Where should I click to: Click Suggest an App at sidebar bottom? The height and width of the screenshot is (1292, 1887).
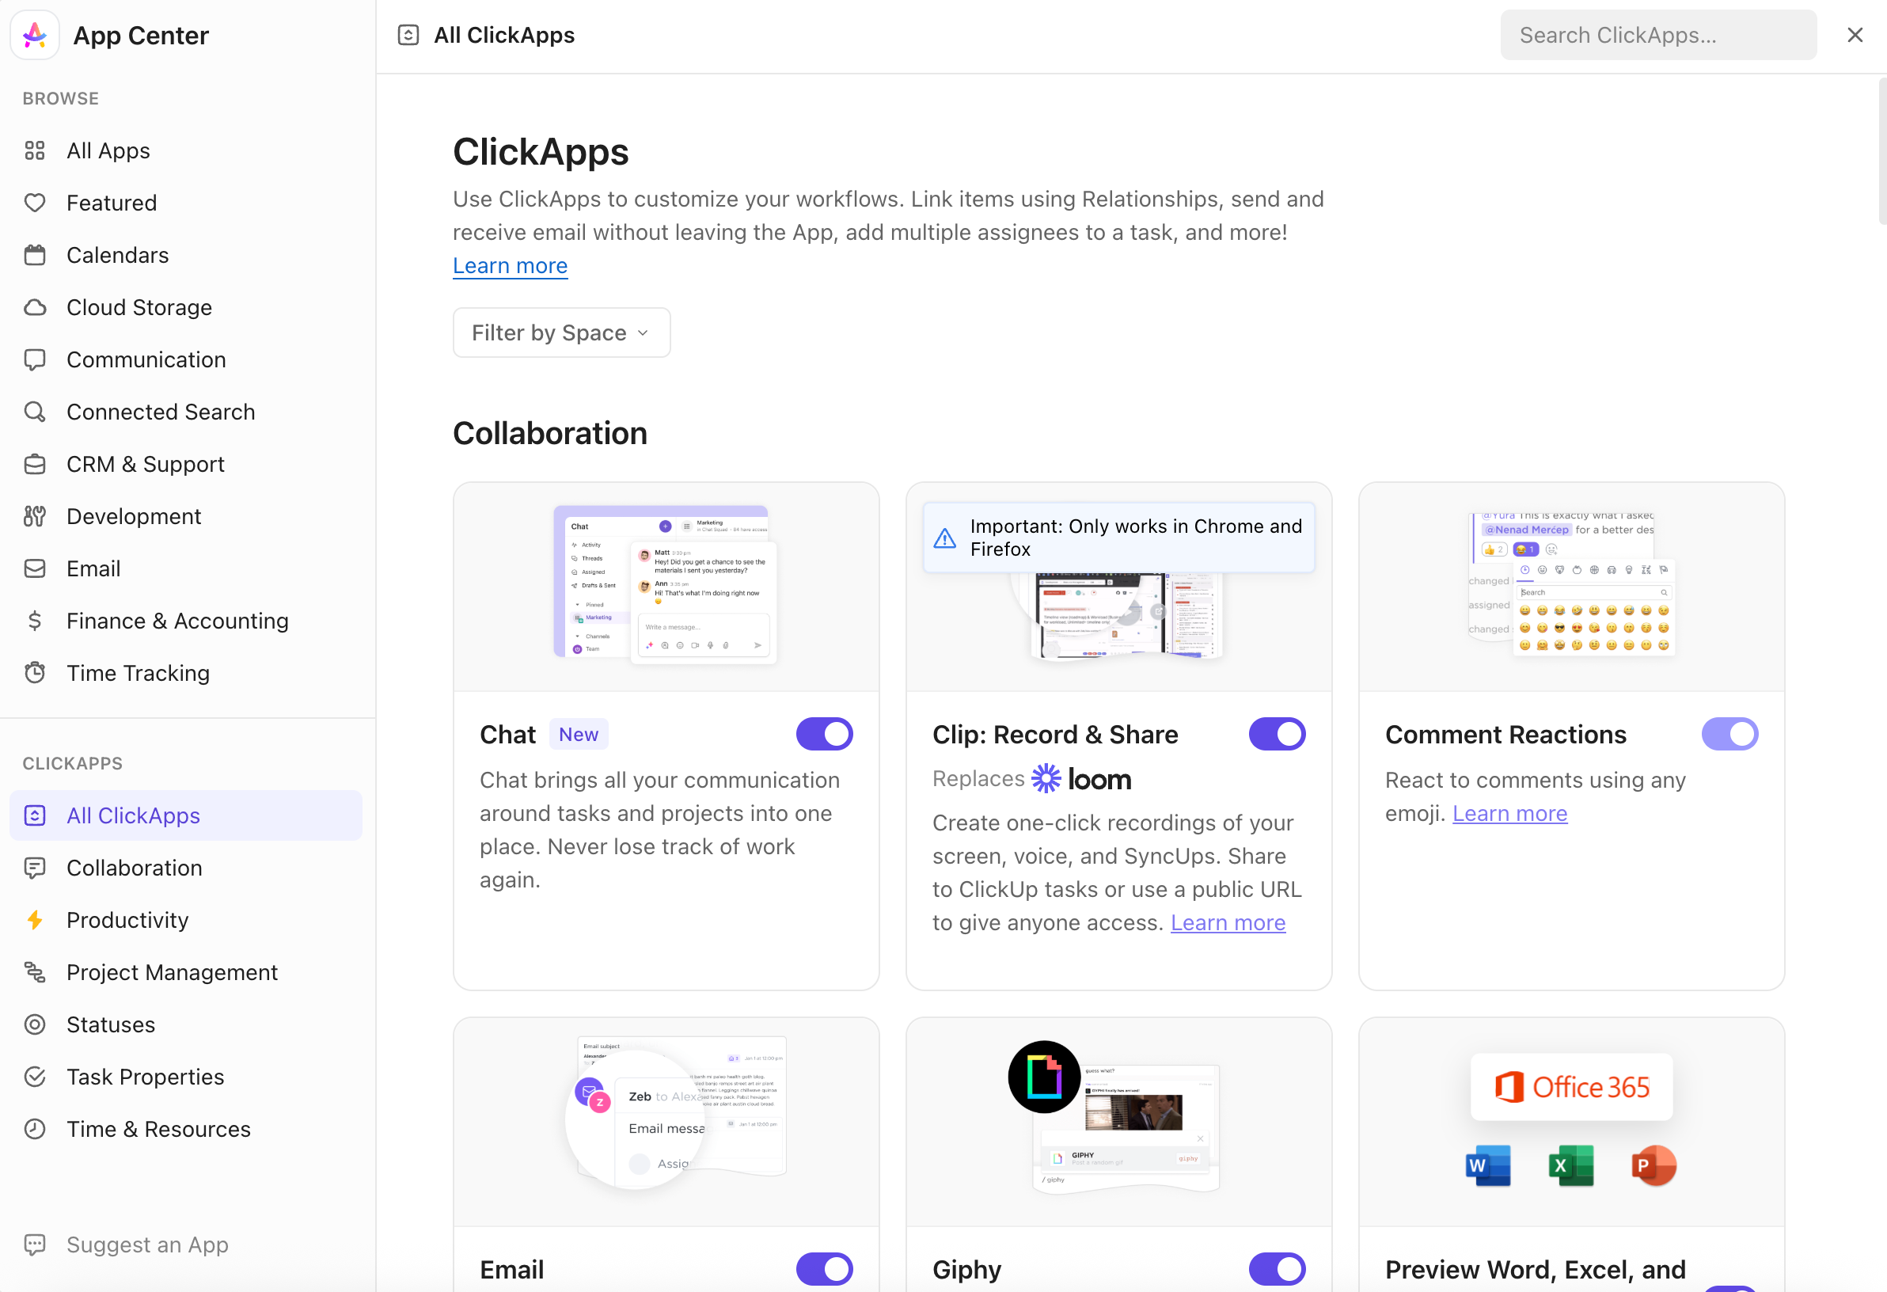(x=147, y=1245)
